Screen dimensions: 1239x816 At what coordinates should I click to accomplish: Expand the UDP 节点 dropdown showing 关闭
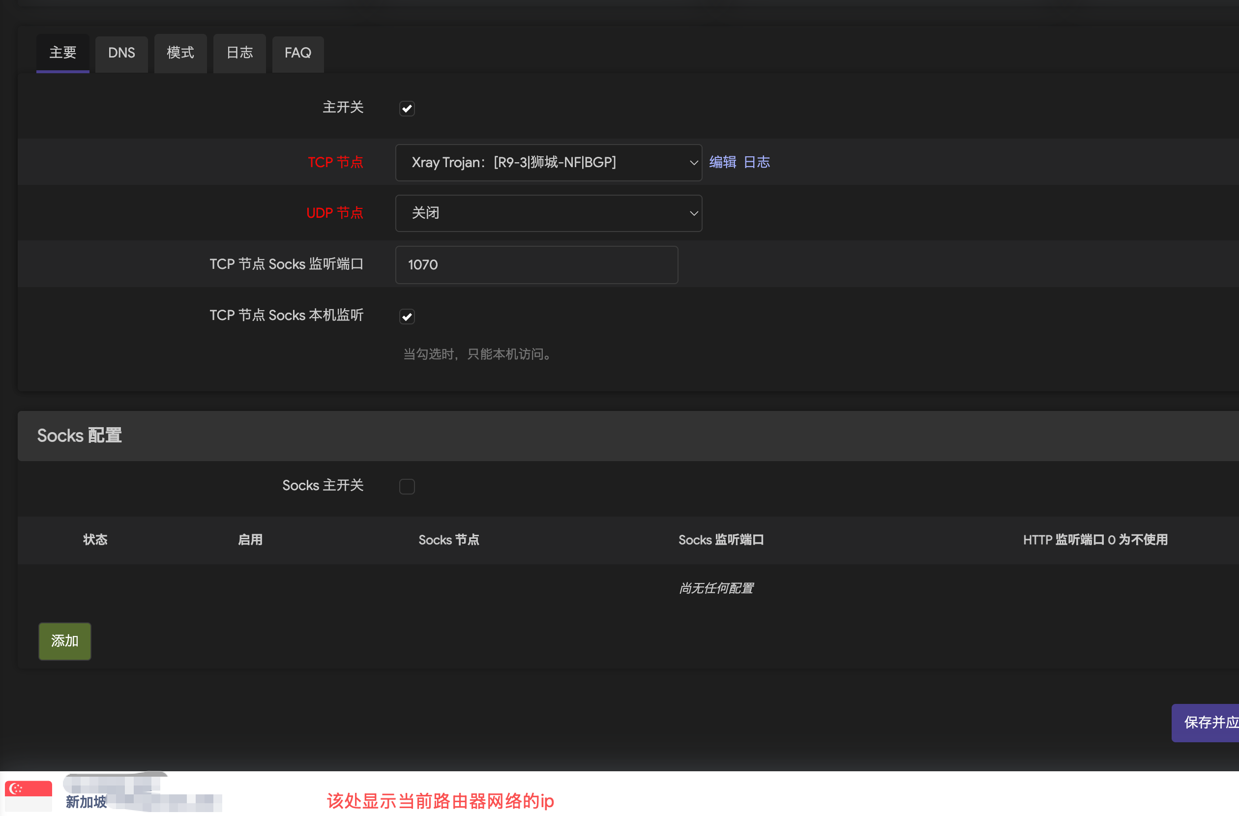pos(548,213)
